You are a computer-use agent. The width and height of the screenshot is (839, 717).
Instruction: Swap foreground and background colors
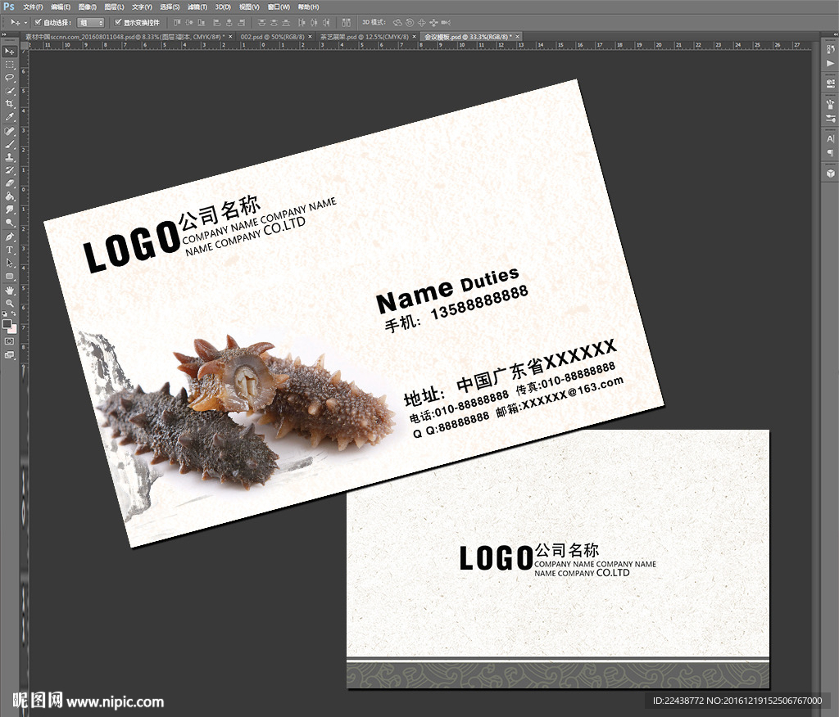point(13,313)
